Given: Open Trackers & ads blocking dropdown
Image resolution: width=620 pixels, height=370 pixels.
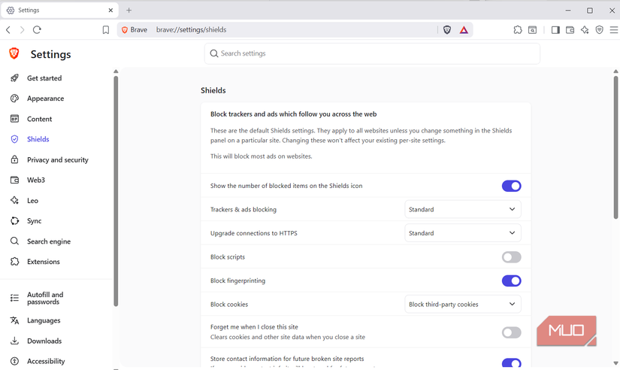Looking at the screenshot, I should pos(463,209).
